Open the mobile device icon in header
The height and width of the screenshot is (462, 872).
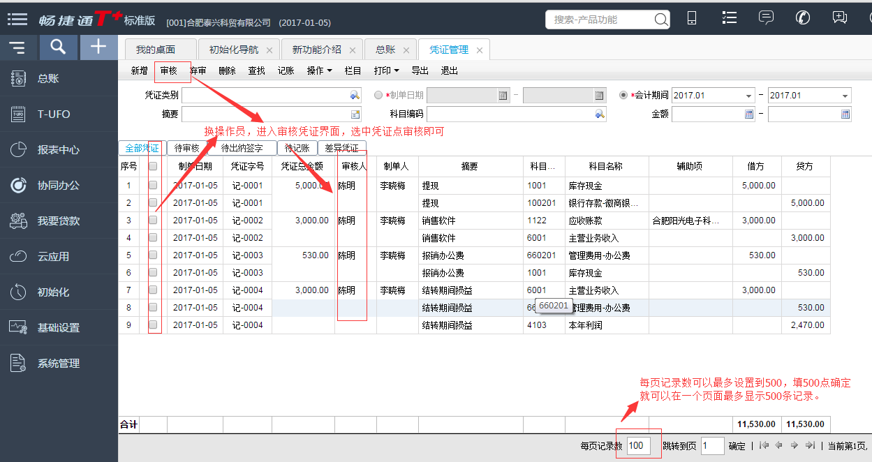692,18
